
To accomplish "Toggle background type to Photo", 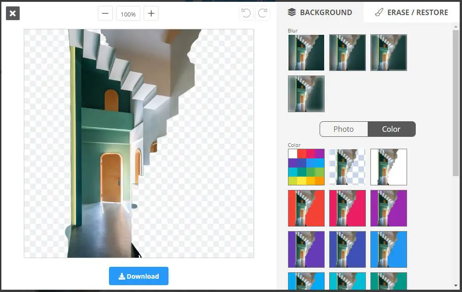I will click(x=343, y=129).
